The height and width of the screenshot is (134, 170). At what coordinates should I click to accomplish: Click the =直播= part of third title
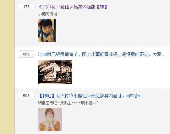[x=133, y=96]
